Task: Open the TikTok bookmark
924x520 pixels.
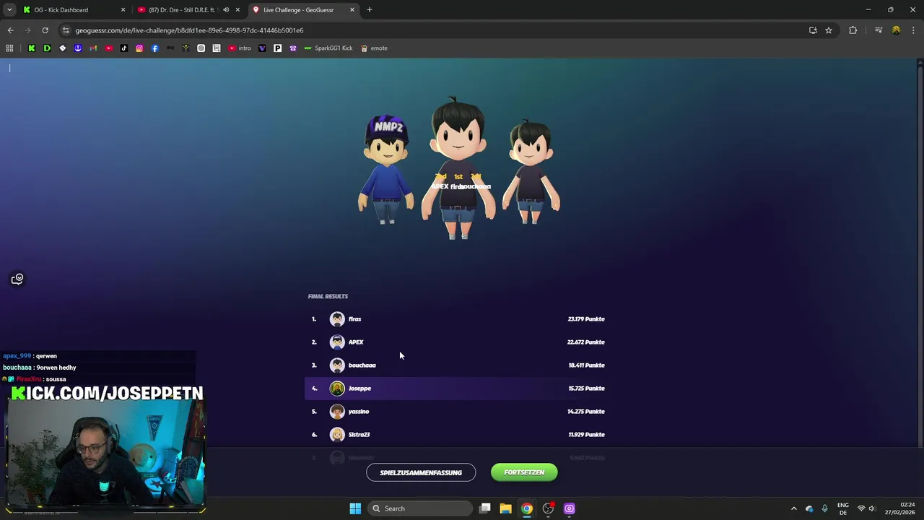Action: (x=124, y=48)
